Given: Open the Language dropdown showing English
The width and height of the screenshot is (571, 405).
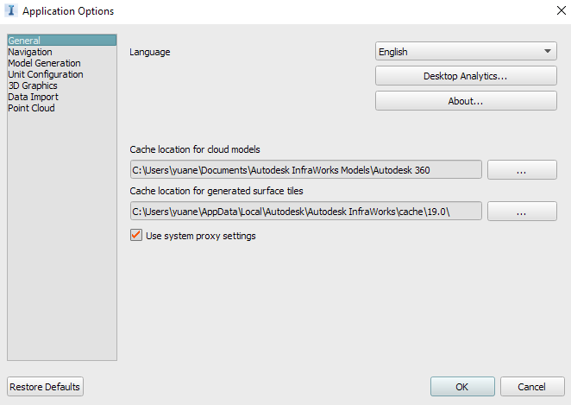Looking at the screenshot, I should pos(466,52).
